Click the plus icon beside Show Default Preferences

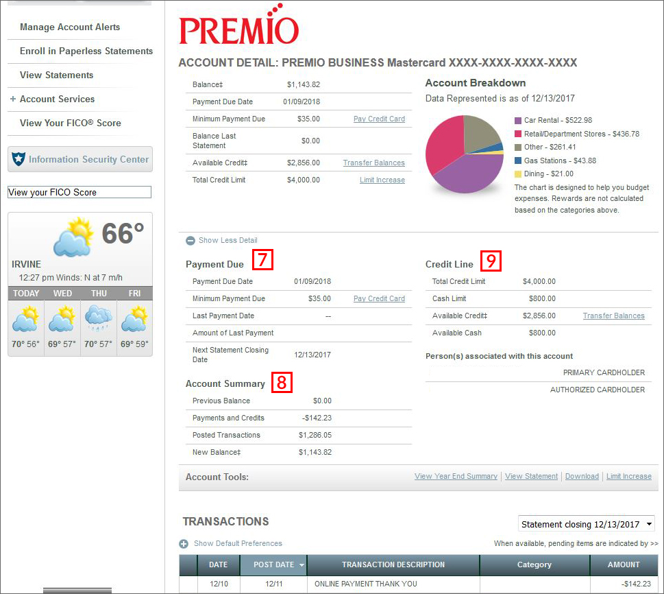click(184, 543)
